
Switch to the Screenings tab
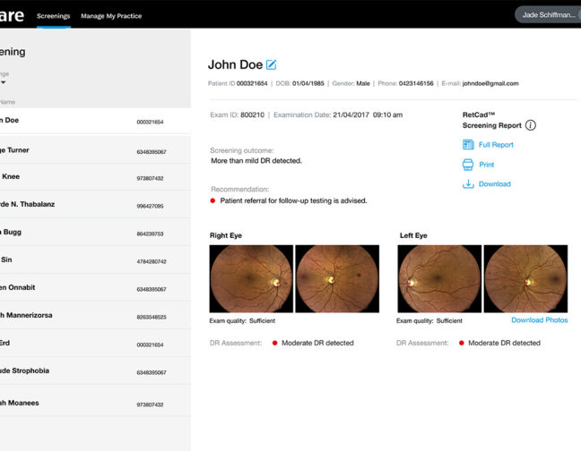54,16
